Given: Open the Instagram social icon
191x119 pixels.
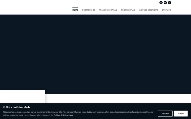Looking at the screenshot, I should pyautogui.click(x=161, y=3).
